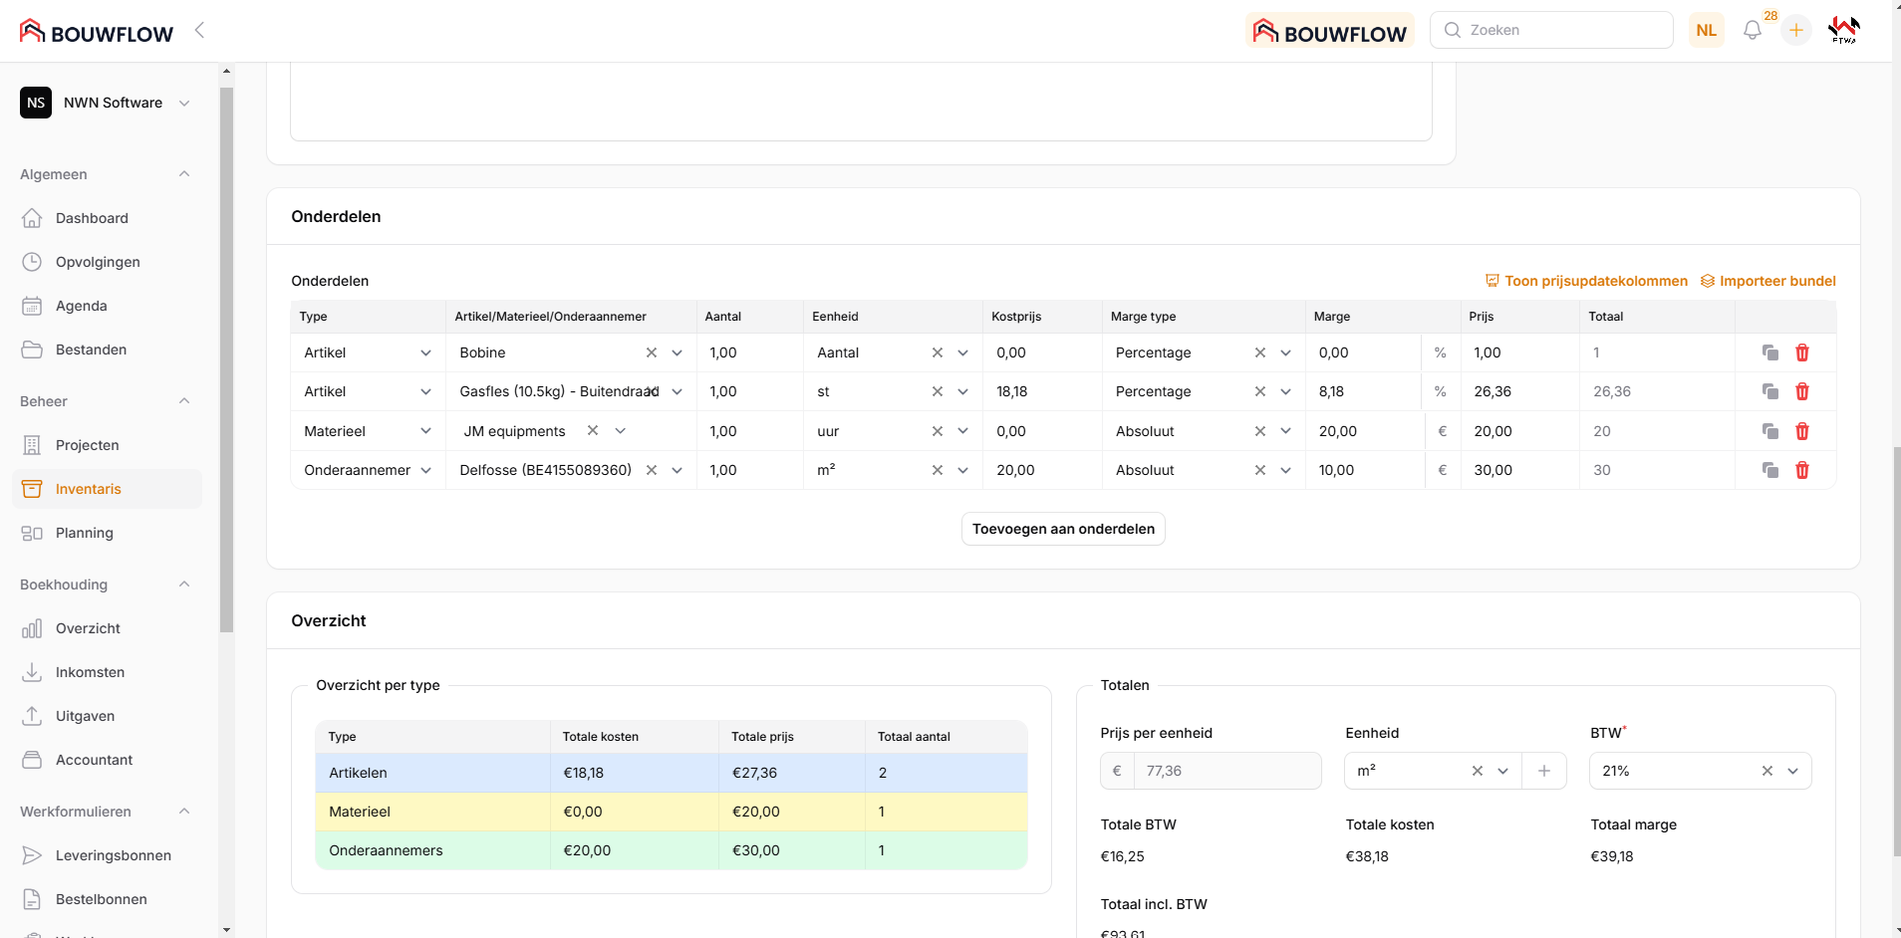This screenshot has width=1901, height=938.
Task: Open notifications bell
Action: click(1752, 31)
